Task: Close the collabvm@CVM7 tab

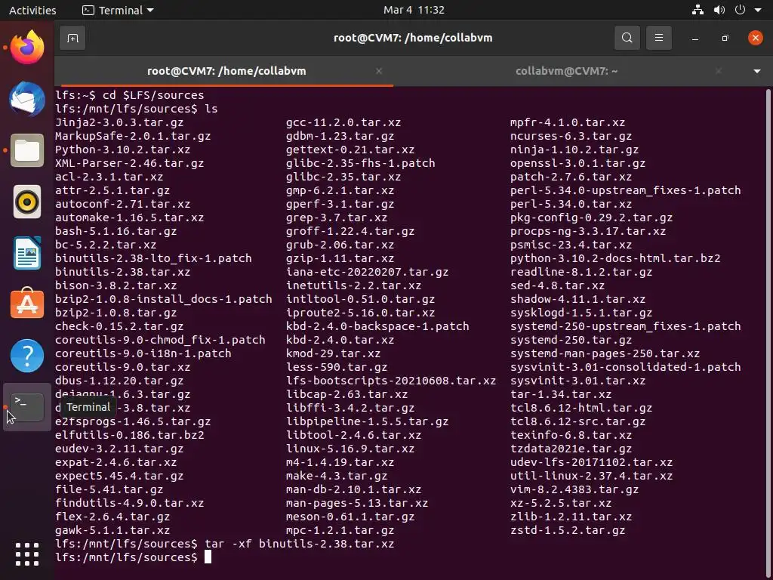Action: (719, 72)
